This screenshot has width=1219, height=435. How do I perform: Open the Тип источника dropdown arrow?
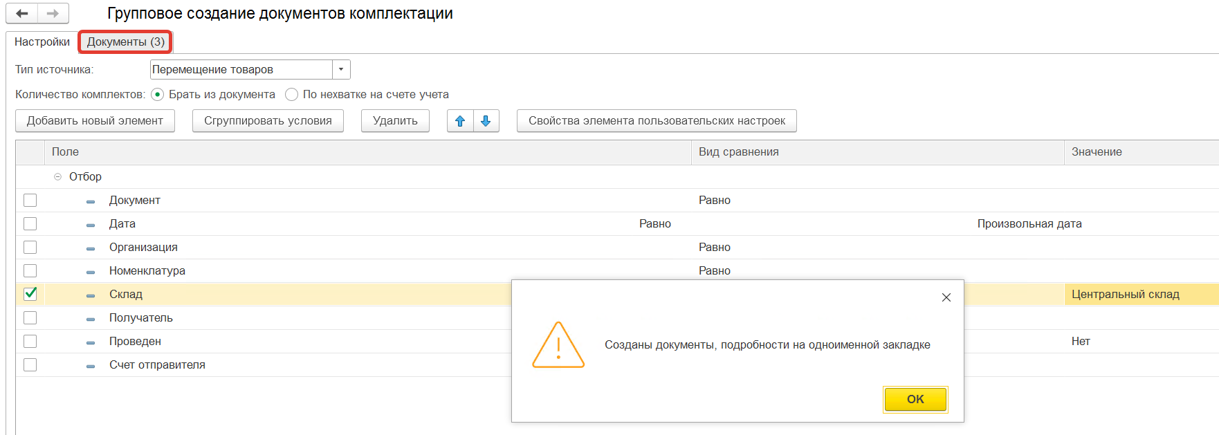click(x=341, y=69)
